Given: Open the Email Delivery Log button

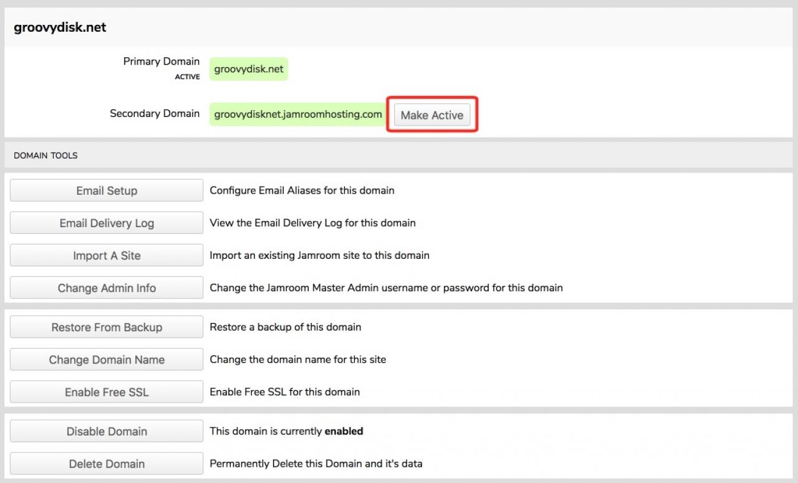Looking at the screenshot, I should [107, 223].
